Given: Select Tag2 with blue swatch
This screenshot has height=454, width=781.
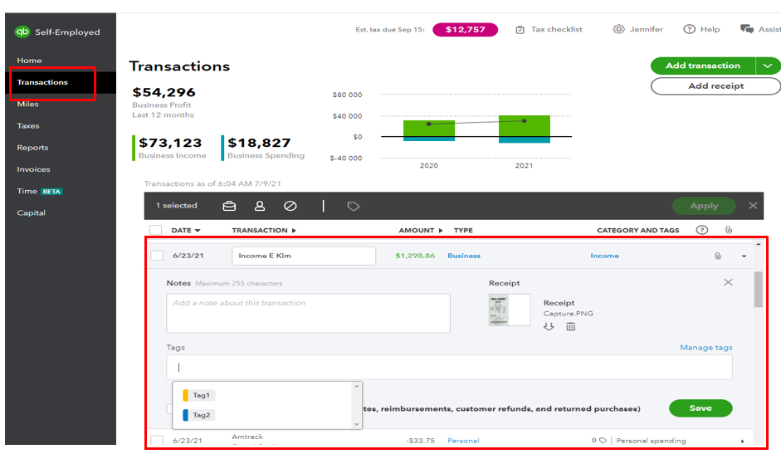Looking at the screenshot, I should [x=198, y=415].
